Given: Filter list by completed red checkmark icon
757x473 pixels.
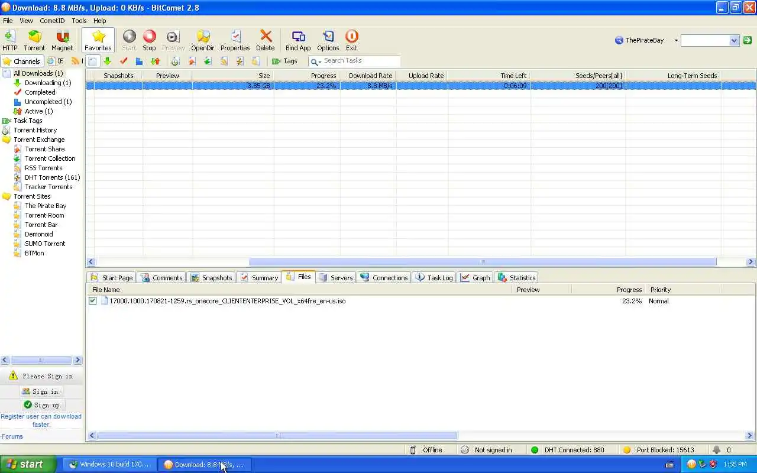Looking at the screenshot, I should point(124,61).
